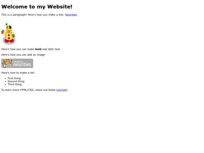Click the Welcome to my Website heading
The image size is (204, 153).
(x=37, y=7)
